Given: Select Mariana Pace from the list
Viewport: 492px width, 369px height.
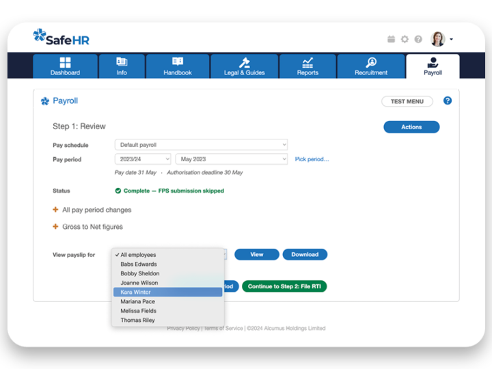Looking at the screenshot, I should [x=168, y=301].
